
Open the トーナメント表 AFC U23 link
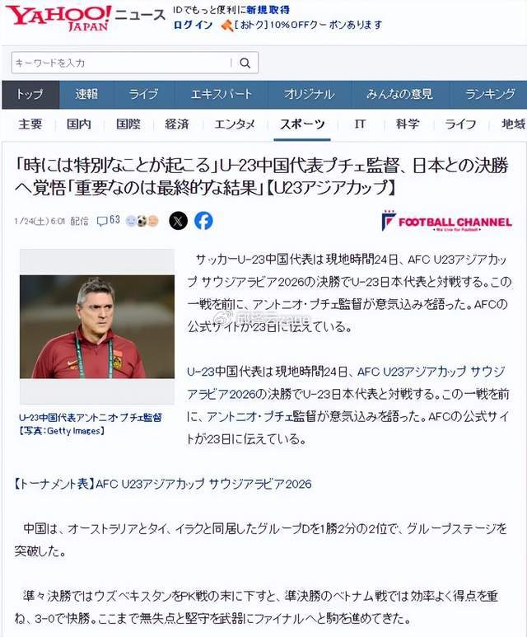(x=163, y=484)
